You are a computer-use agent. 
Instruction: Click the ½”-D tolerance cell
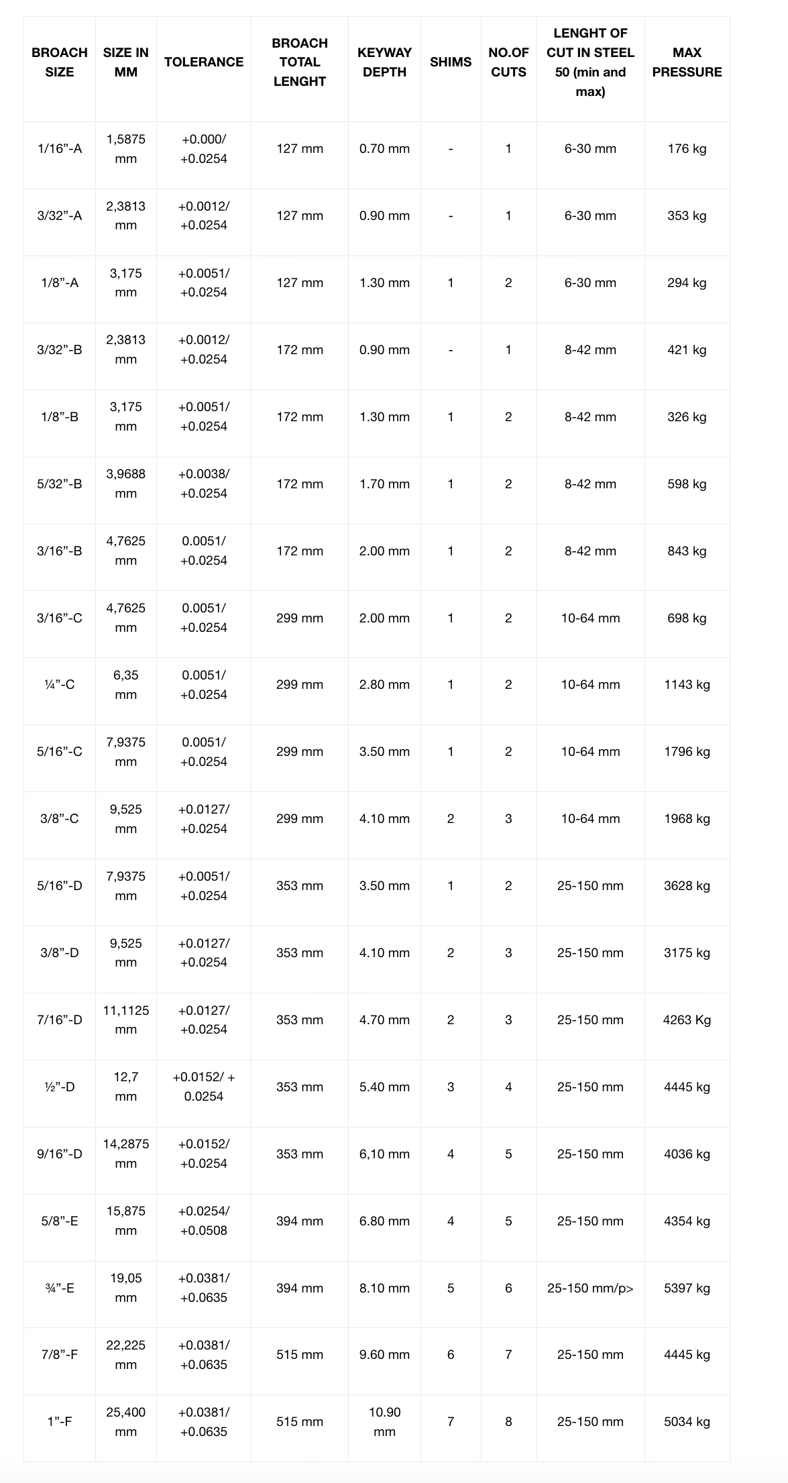(x=204, y=1087)
